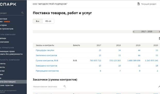This screenshot has width=160, height=94.
Task: Focus the sidebar section search field
Action: point(10,13)
